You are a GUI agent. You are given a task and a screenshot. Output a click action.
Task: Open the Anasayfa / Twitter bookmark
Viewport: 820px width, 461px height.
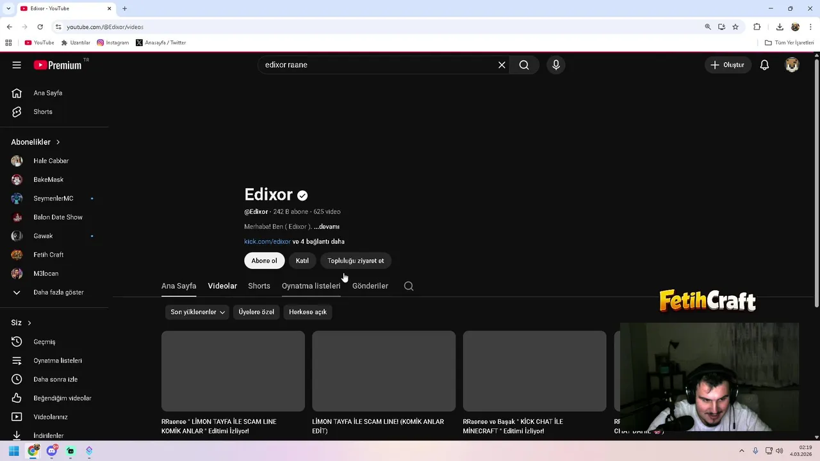coord(161,42)
